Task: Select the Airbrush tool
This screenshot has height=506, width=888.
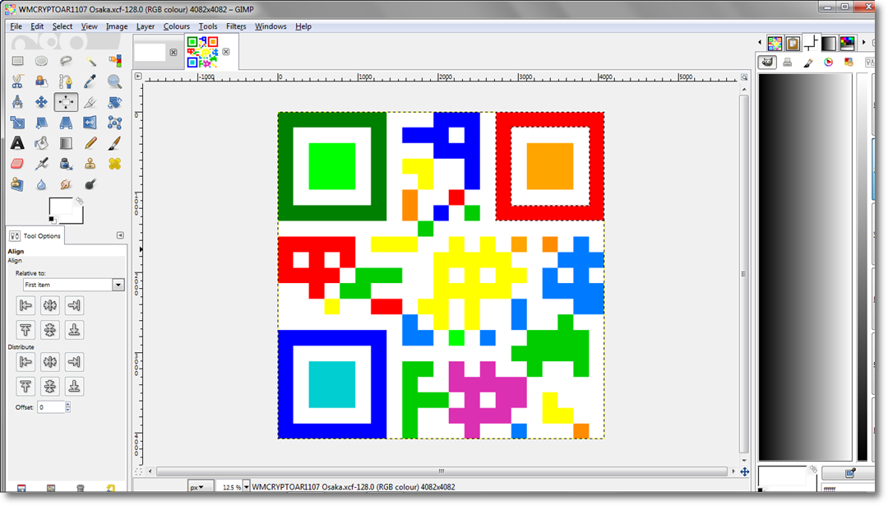Action: coord(41,164)
